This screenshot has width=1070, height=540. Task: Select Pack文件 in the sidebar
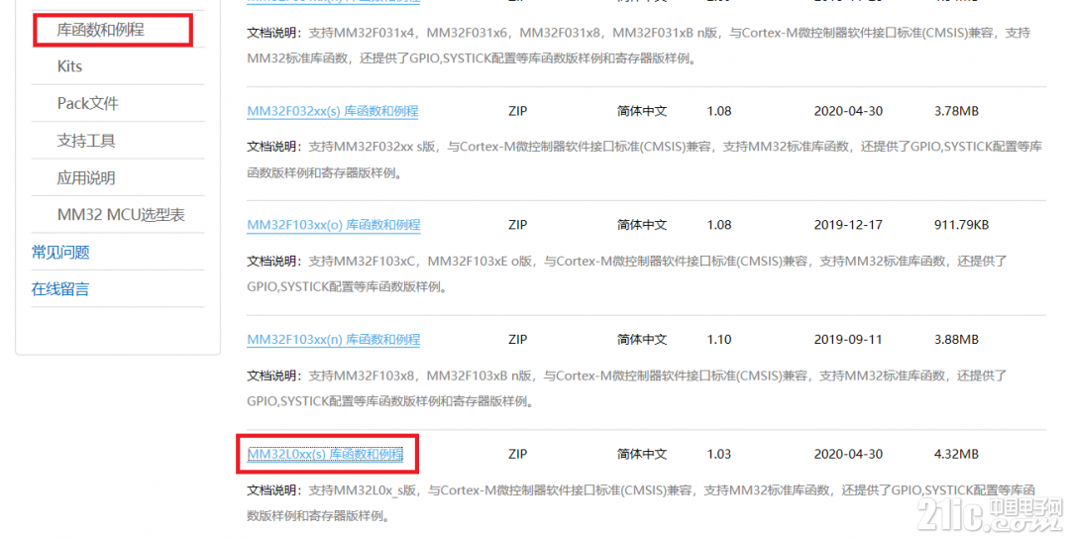[x=87, y=103]
